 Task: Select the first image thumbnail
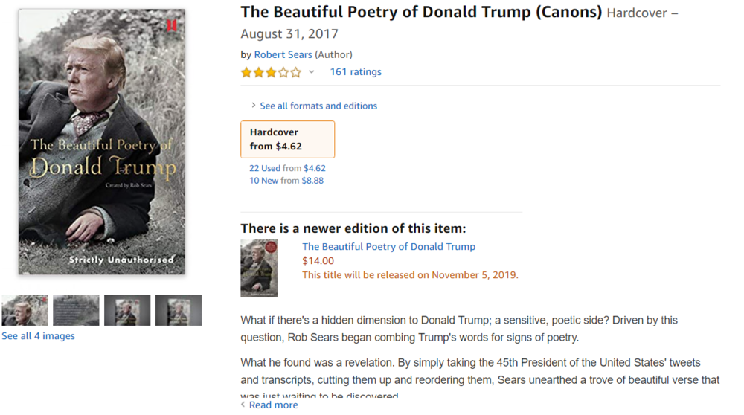(25, 310)
